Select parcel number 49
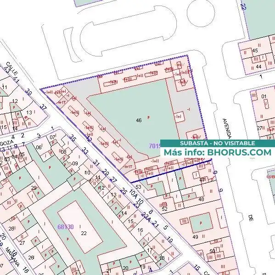The image size is (275, 275). 195,237
